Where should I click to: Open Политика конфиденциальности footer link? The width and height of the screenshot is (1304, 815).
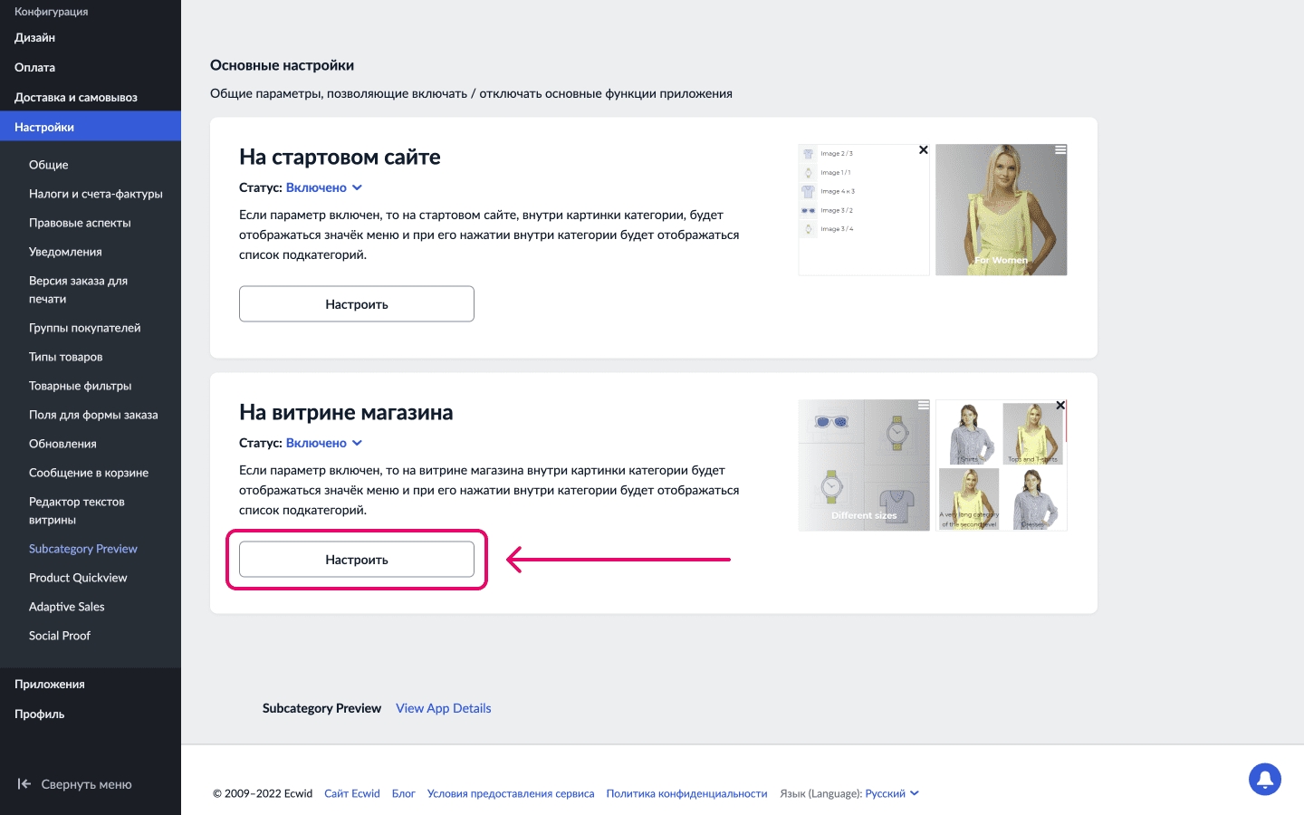[x=686, y=793]
